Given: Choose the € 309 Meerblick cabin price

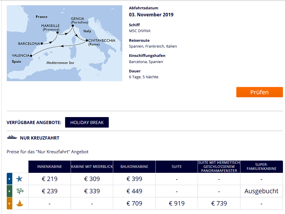Looking at the screenshot, I should coord(92,179).
